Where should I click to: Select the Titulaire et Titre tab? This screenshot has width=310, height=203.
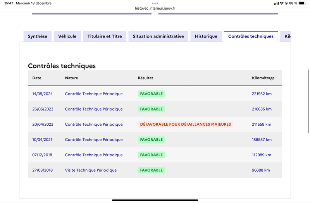coord(105,36)
